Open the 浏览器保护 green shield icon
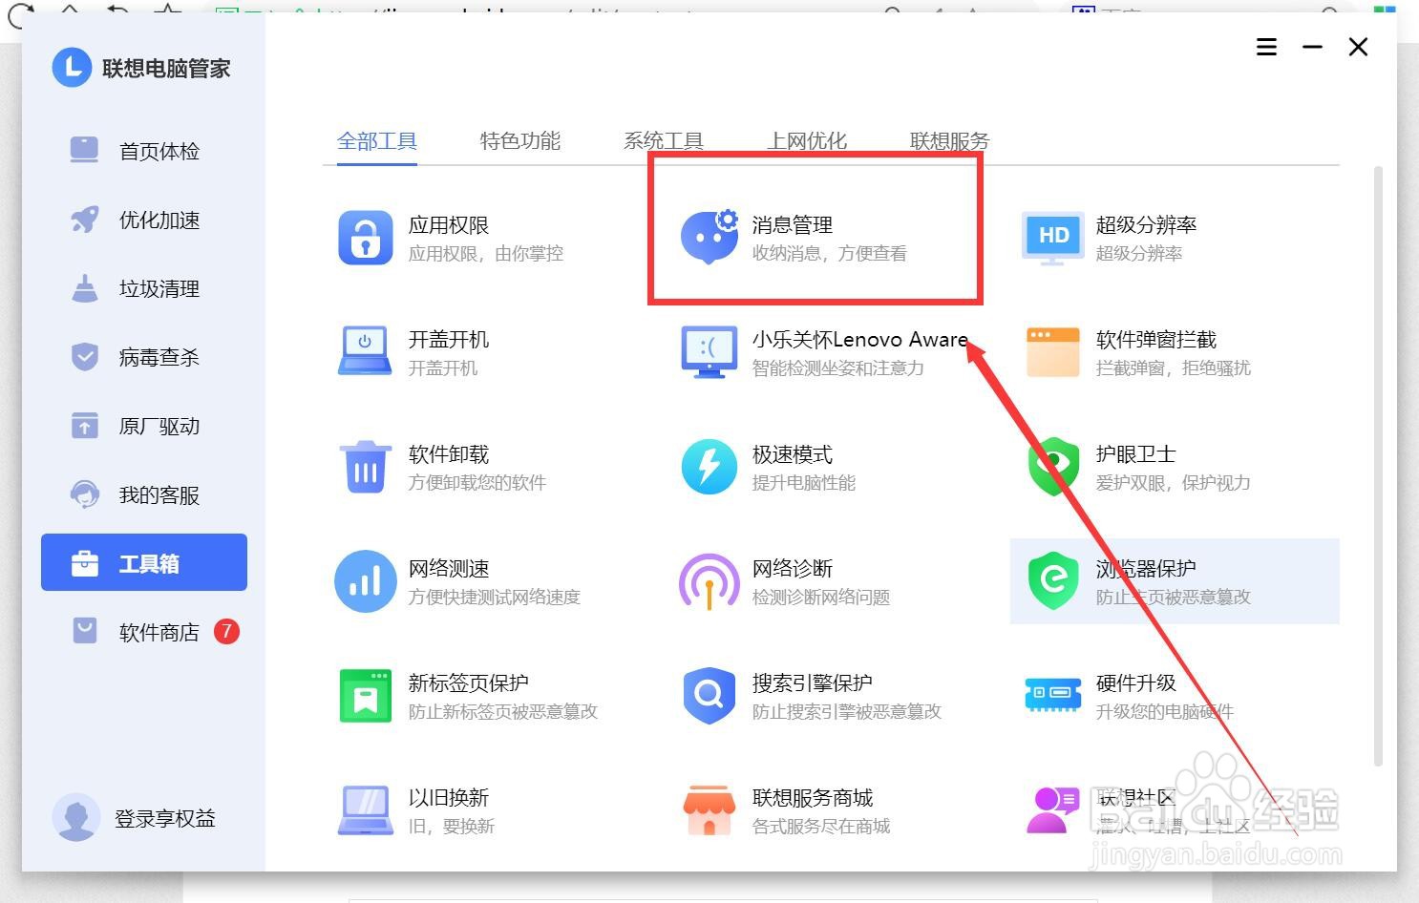Viewport: 1419px width, 903px height. [1052, 580]
